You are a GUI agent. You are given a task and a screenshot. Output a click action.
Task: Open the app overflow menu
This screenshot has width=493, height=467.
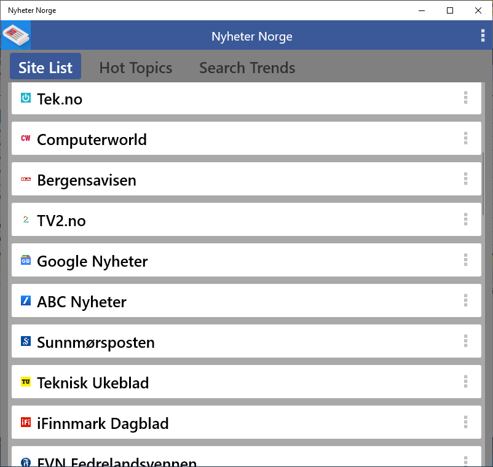coord(483,36)
